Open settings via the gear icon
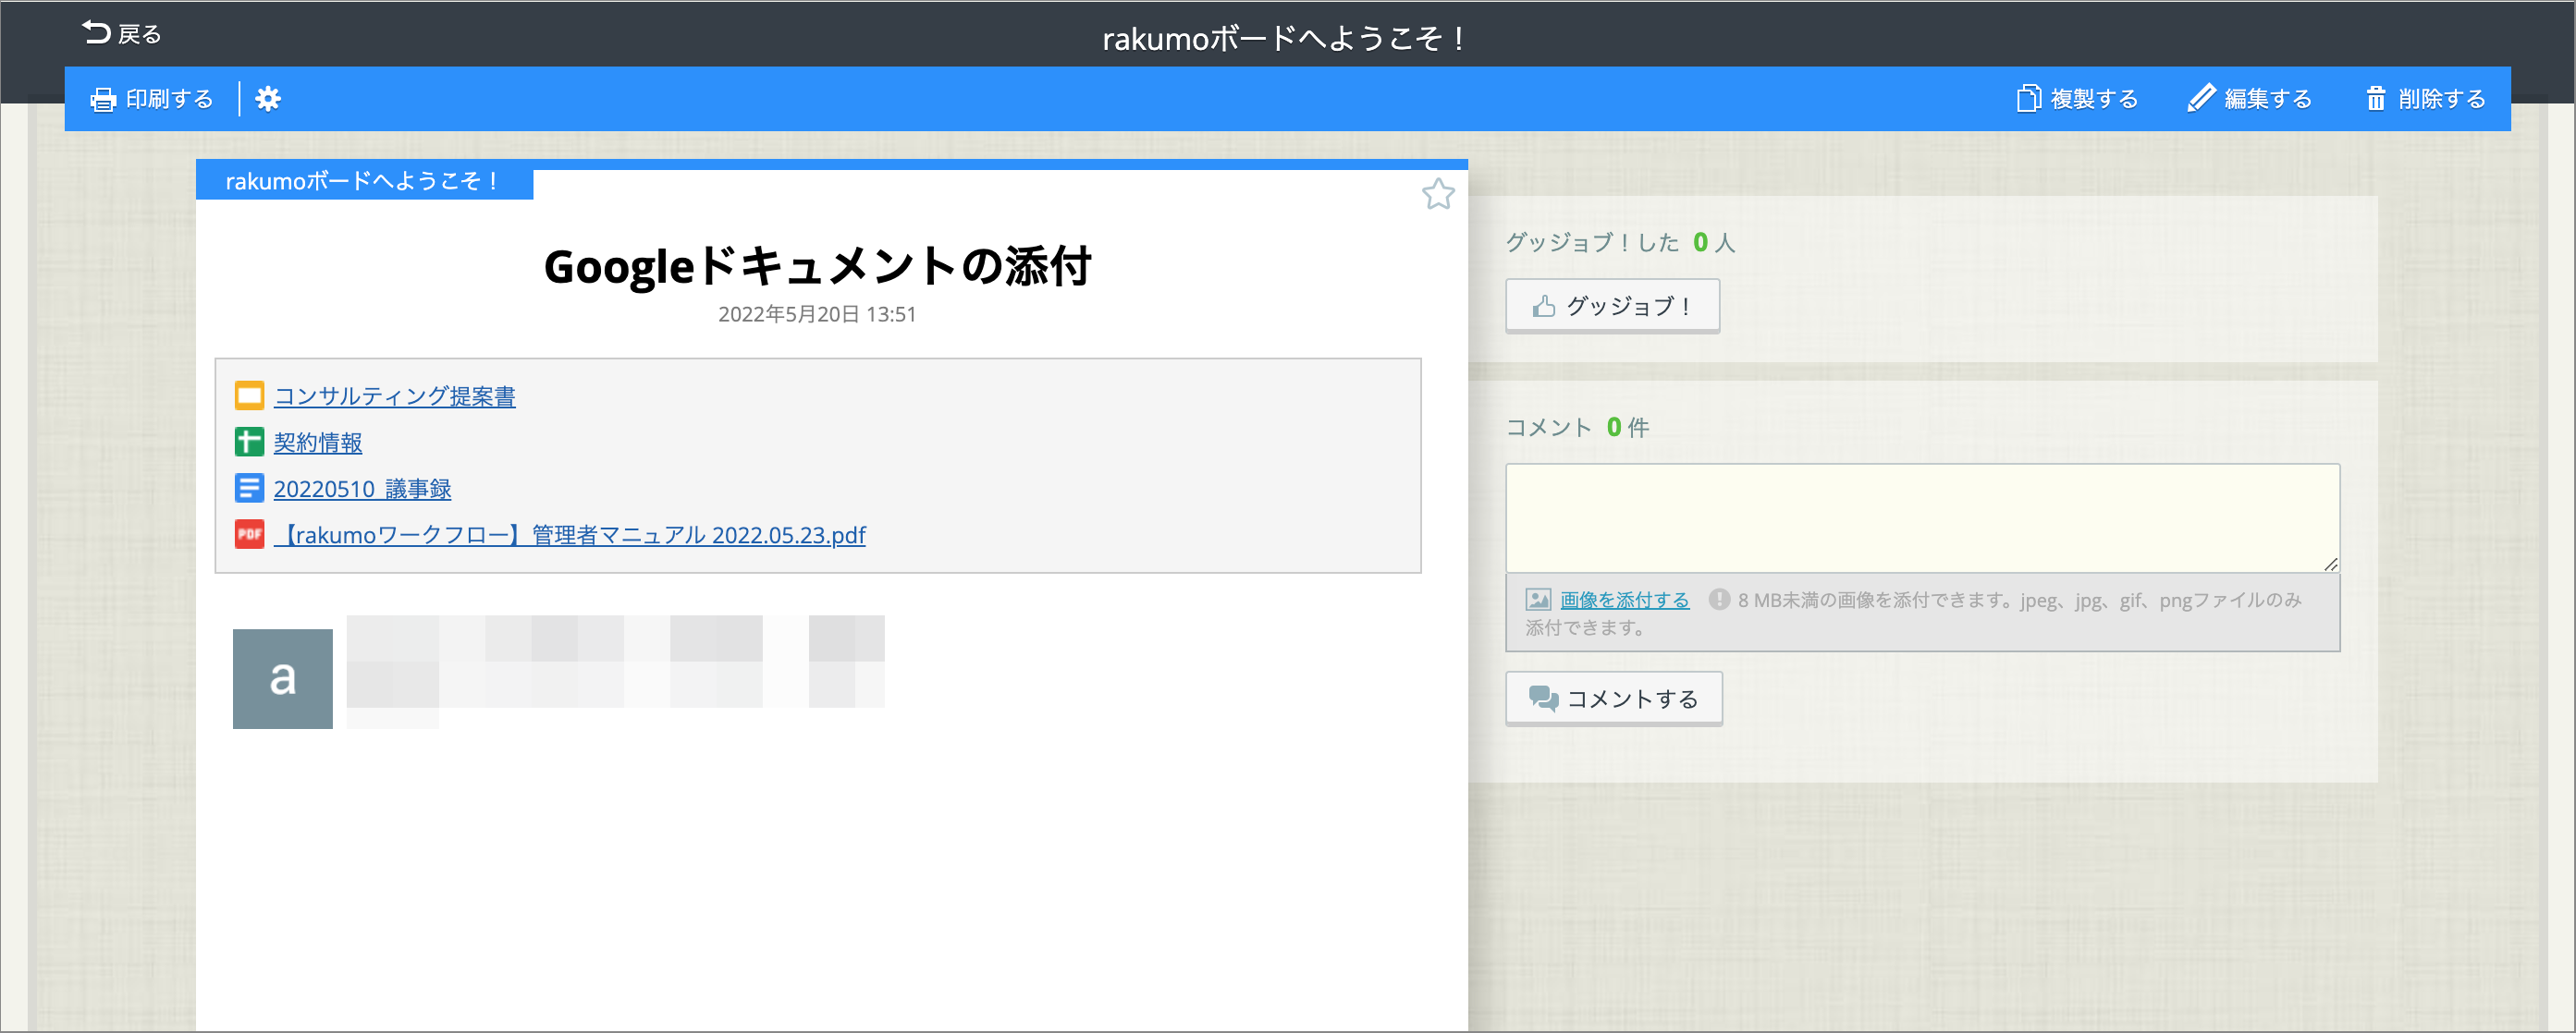 pos(268,99)
